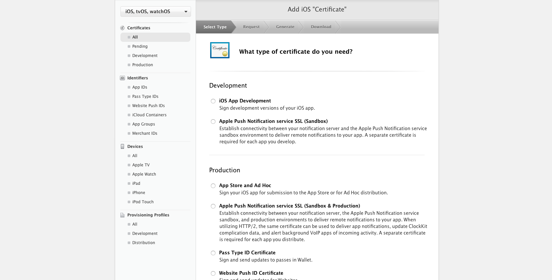Show iPod Touch devices
552x280 pixels.
pos(143,202)
